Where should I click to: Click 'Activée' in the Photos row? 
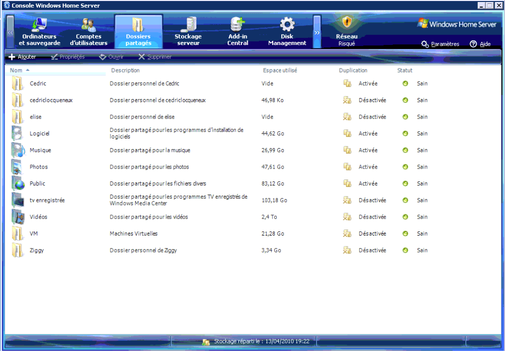(x=368, y=167)
